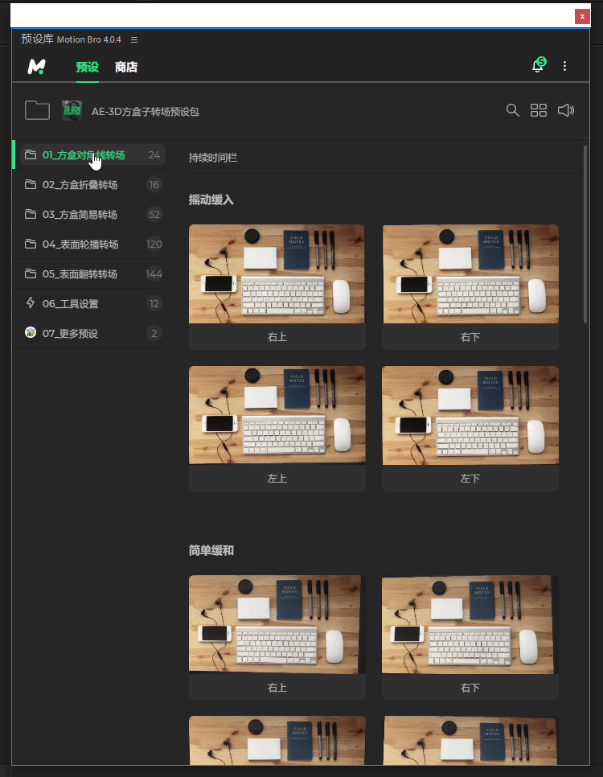Click the avatar icon of 07_更多预设
Image resolution: width=603 pixels, height=777 pixels.
pyautogui.click(x=31, y=332)
